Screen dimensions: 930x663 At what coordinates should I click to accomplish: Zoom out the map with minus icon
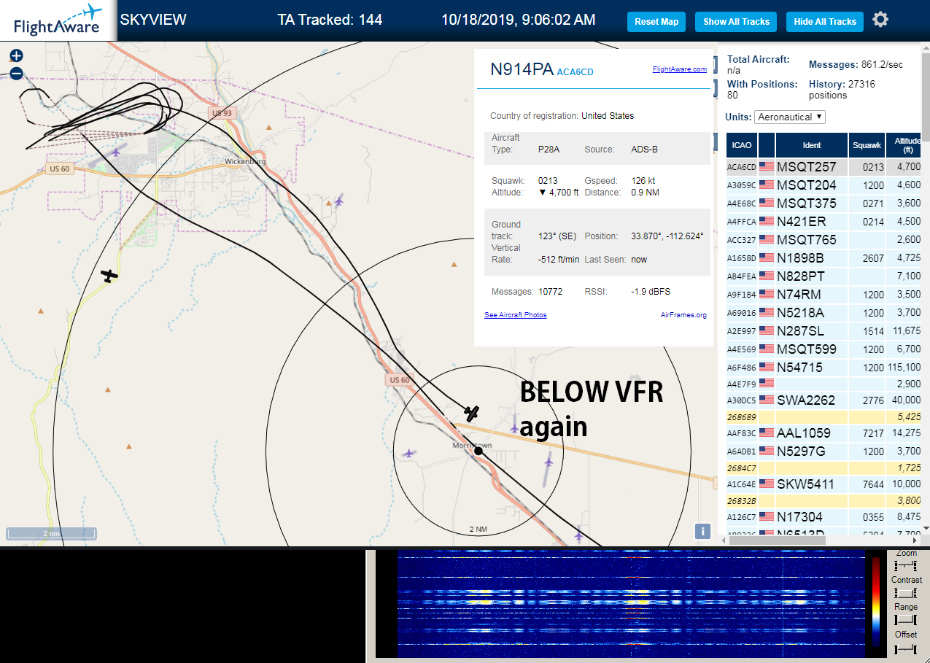[16, 73]
